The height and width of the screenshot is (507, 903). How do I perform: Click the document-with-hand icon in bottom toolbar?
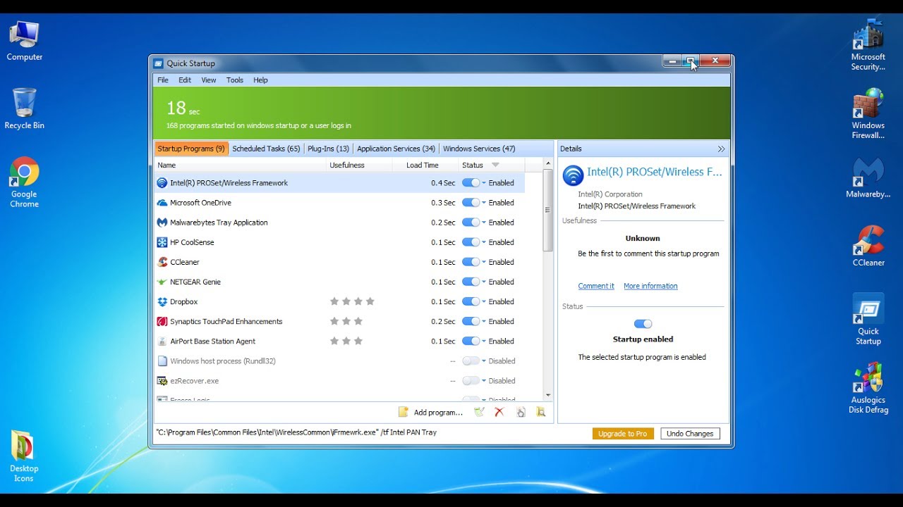[521, 412]
